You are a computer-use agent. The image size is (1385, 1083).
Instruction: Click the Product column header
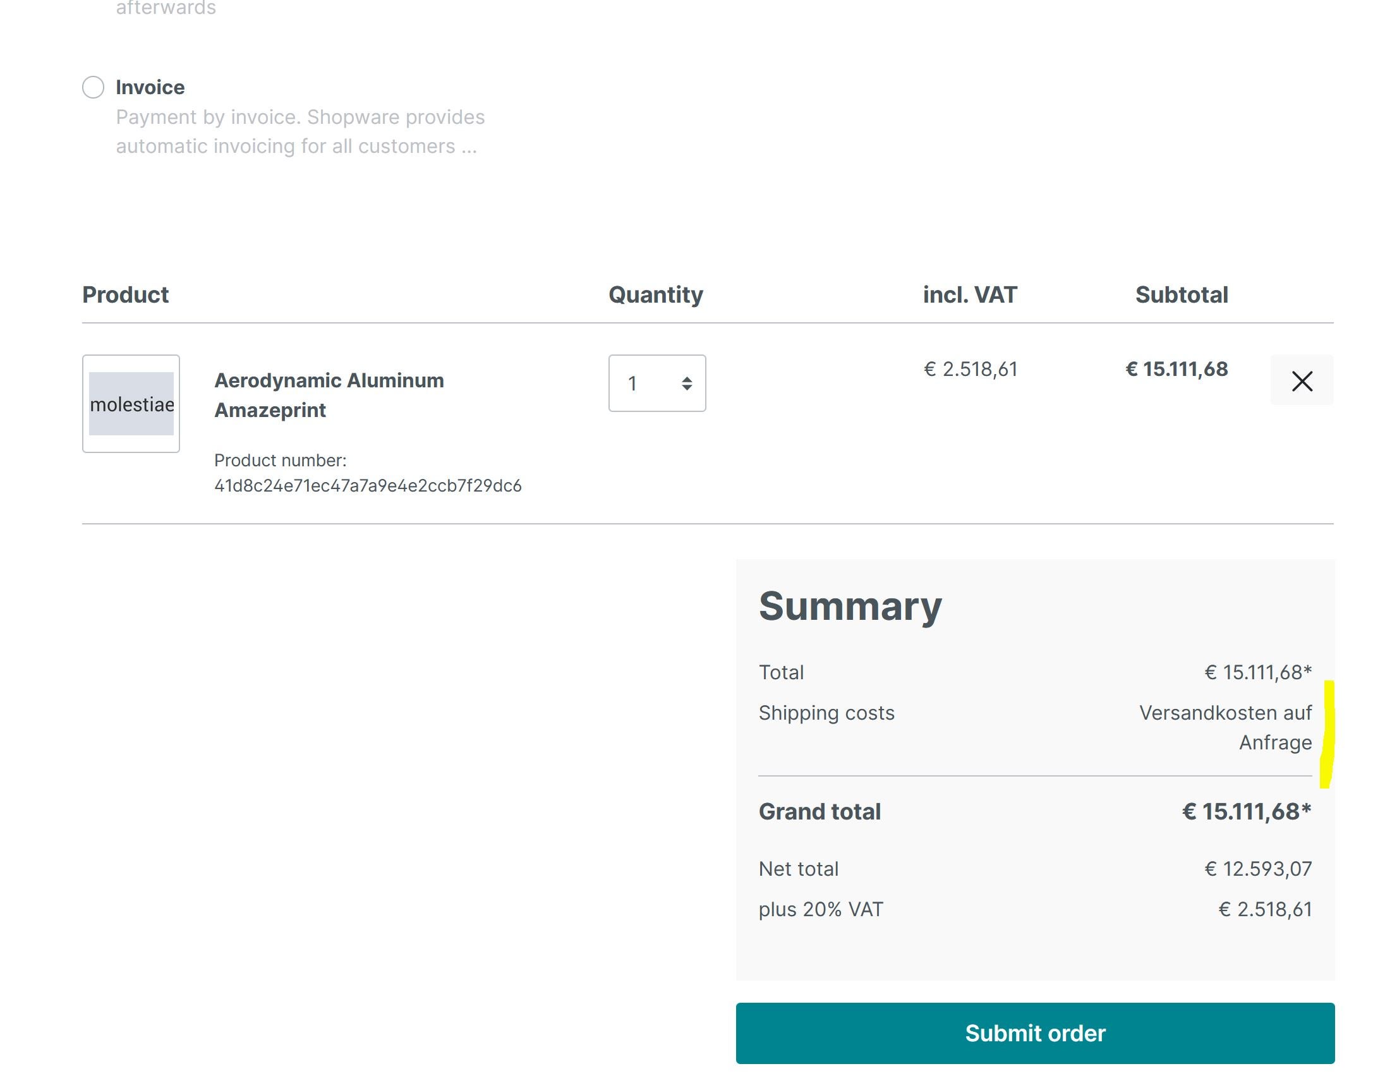coord(126,295)
